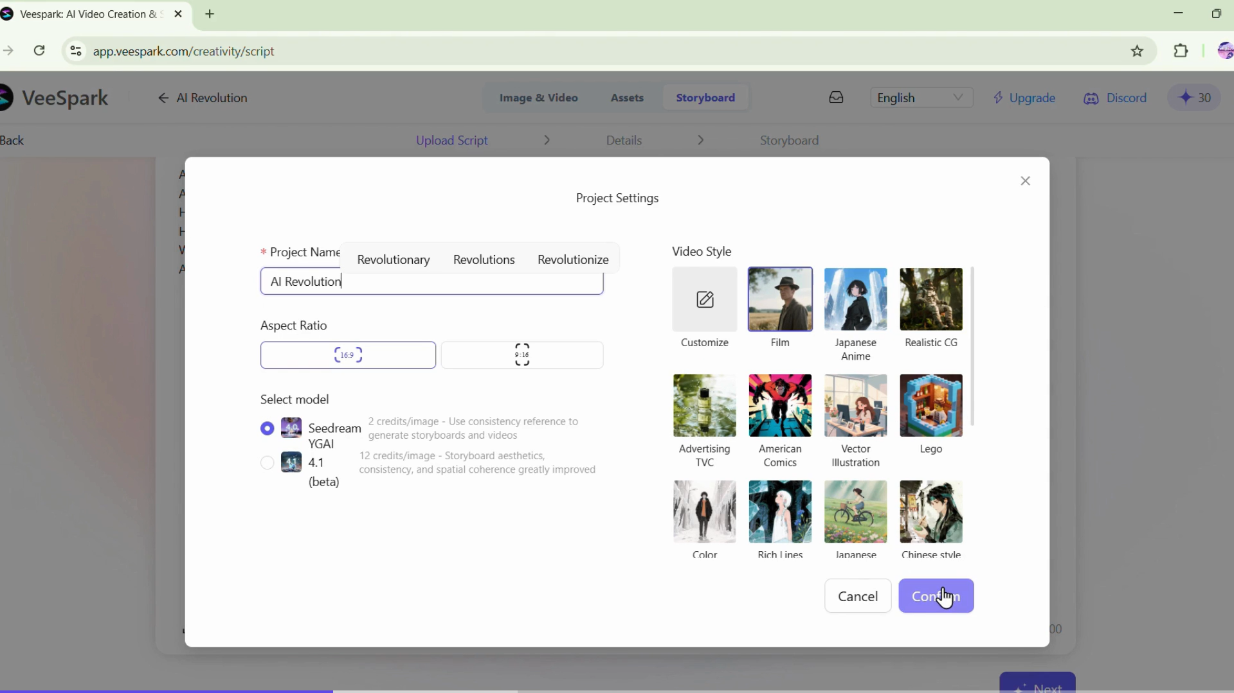This screenshot has height=693, width=1234.
Task: Click the 'Aspect Ratio' label
Action: point(293,326)
